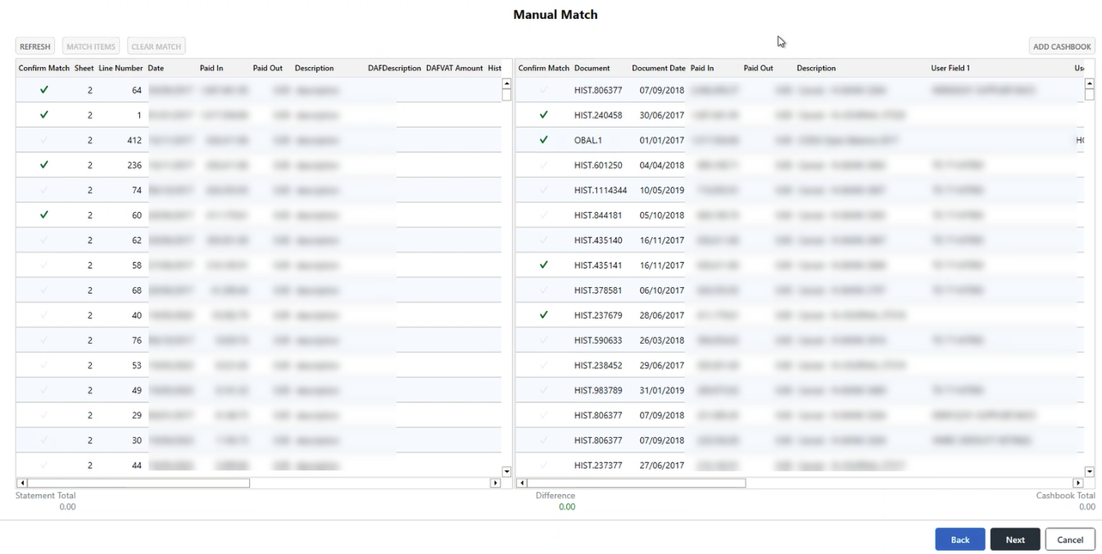
Task: Go Back to previous step
Action: point(959,539)
